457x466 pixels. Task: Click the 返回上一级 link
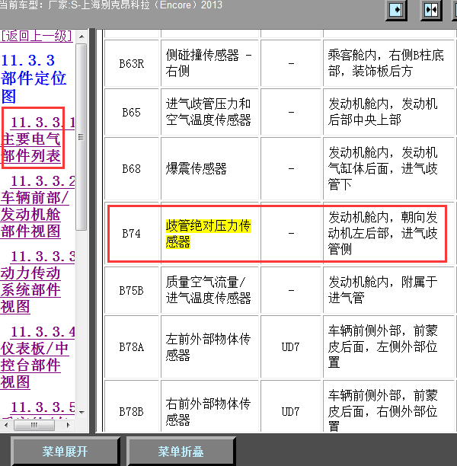[37, 36]
